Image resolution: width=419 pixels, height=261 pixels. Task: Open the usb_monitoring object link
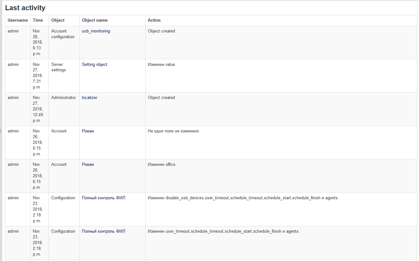(96, 31)
